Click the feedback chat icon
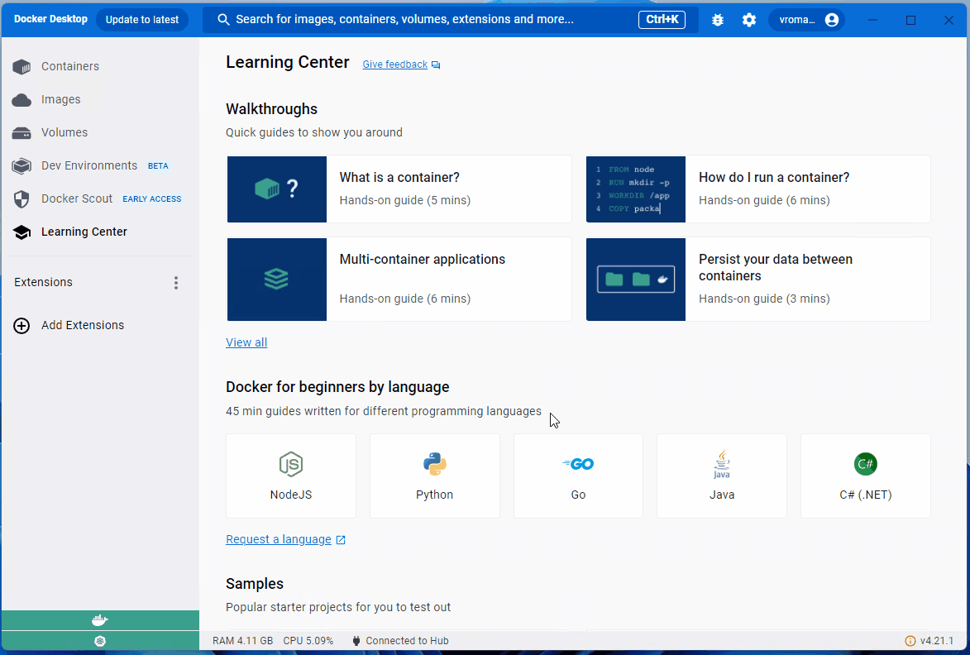The height and width of the screenshot is (655, 970). click(436, 65)
